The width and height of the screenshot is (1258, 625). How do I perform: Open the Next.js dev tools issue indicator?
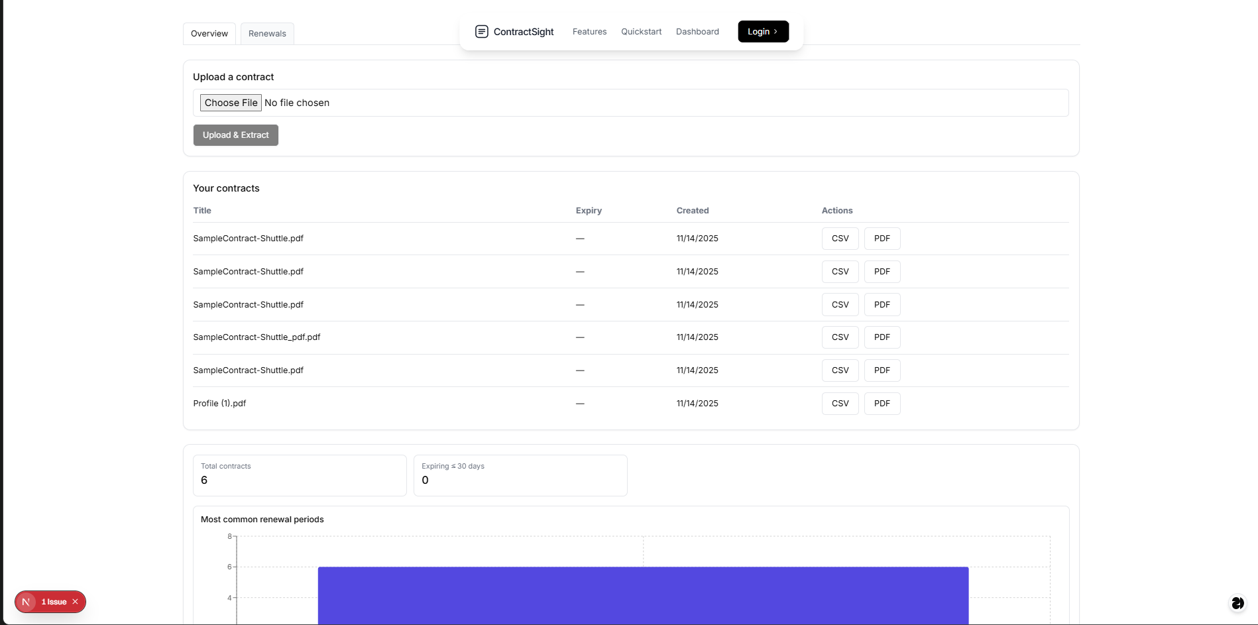coord(27,601)
